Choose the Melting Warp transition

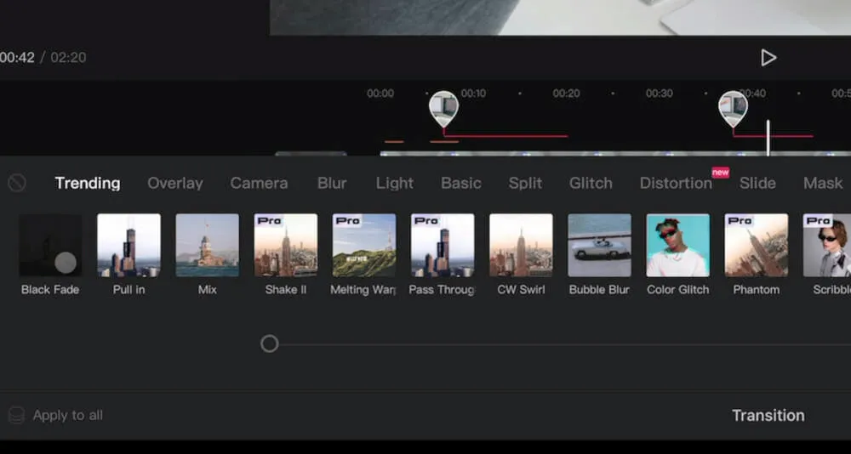tap(363, 246)
